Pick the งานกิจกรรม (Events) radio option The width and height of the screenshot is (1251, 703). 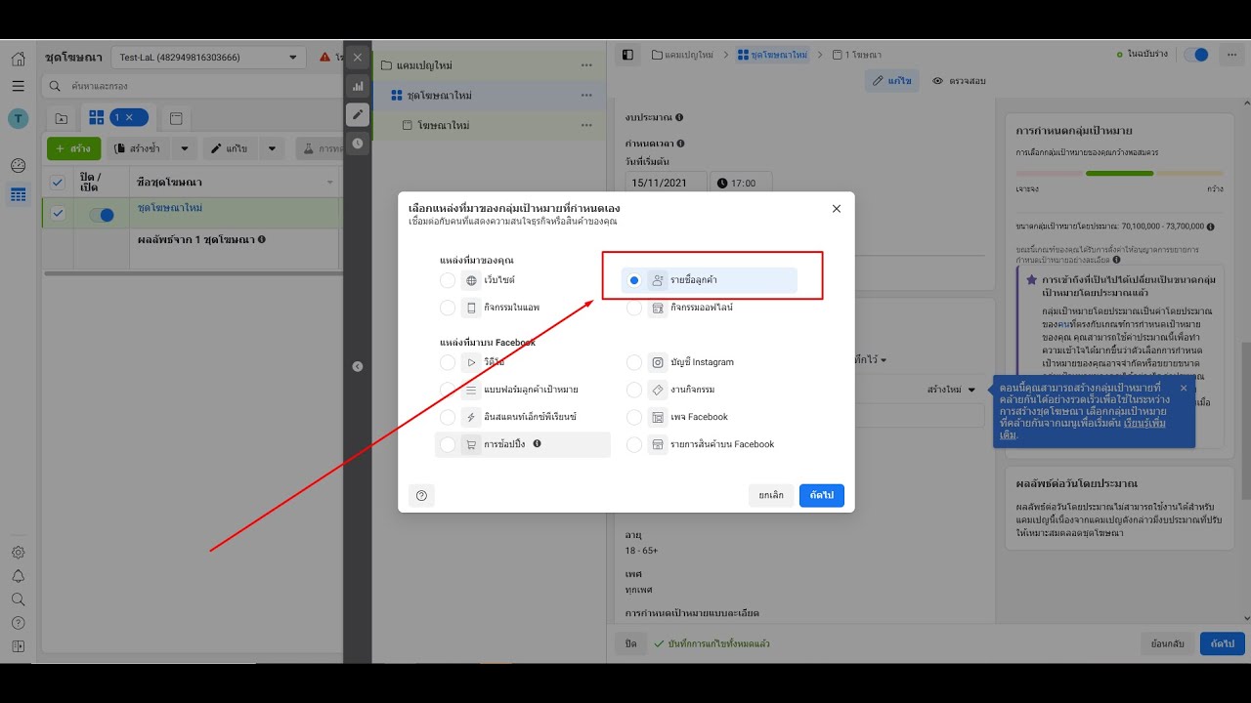point(634,390)
